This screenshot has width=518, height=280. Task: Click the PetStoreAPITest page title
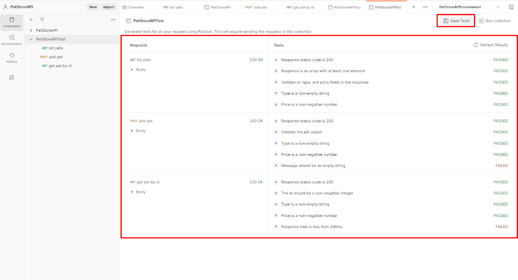(x=149, y=21)
